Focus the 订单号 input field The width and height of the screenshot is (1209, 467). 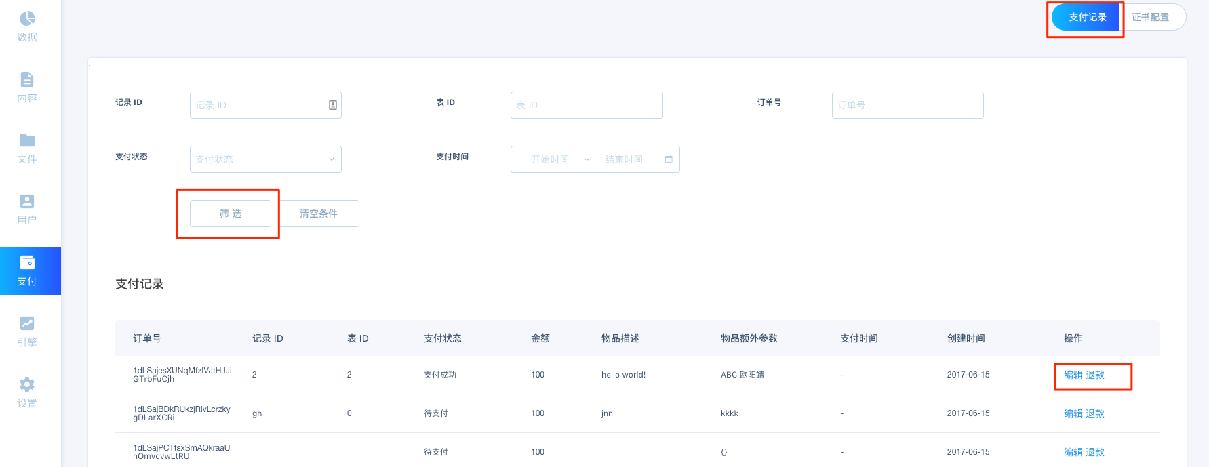click(907, 105)
